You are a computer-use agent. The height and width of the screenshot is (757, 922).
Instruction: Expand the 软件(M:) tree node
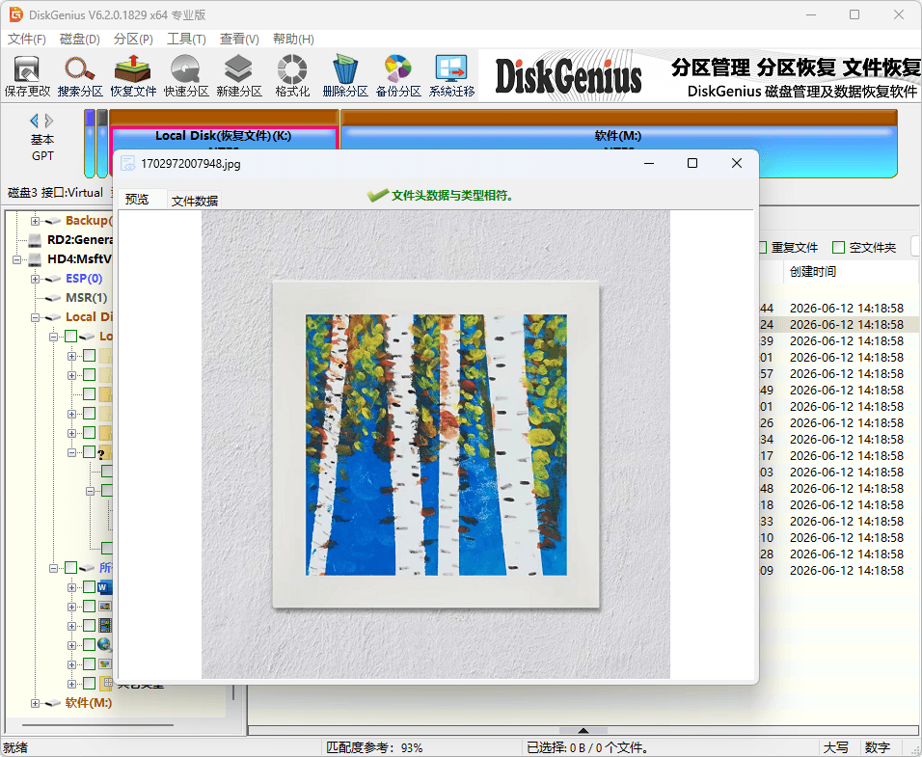pyautogui.click(x=36, y=704)
